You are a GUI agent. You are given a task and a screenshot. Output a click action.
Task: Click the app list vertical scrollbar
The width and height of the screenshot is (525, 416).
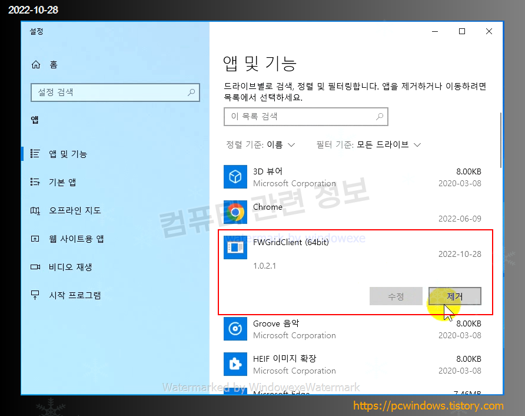pos(501,140)
